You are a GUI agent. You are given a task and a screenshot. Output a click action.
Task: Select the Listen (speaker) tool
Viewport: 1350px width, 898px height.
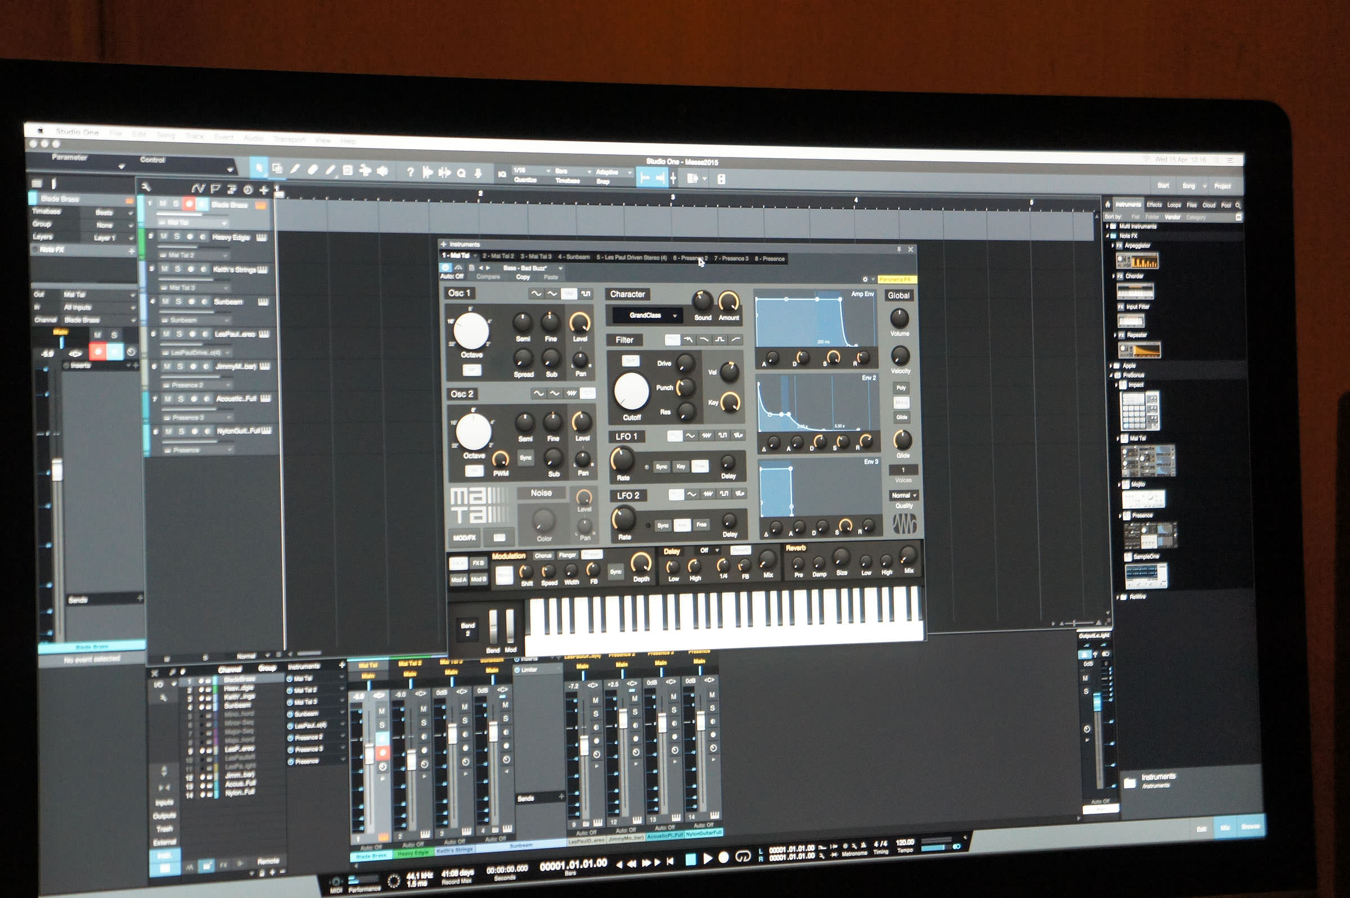[382, 172]
